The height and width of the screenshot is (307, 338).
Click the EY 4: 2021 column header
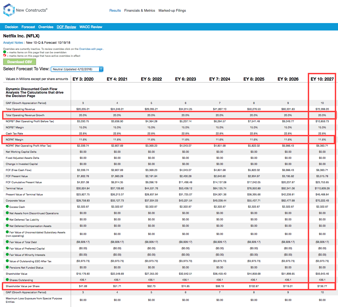pos(117,79)
